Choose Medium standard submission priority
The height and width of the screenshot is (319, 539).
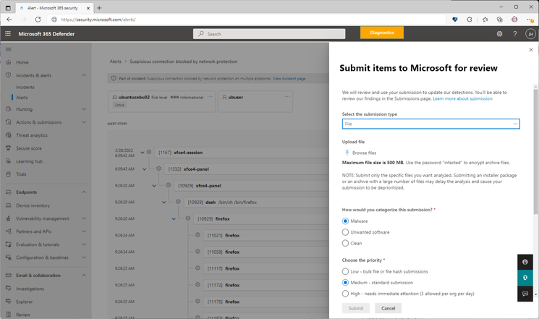(x=345, y=283)
